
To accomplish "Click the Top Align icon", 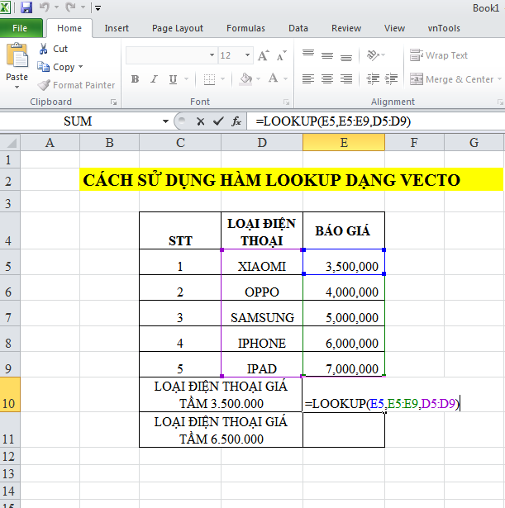I will [x=308, y=55].
